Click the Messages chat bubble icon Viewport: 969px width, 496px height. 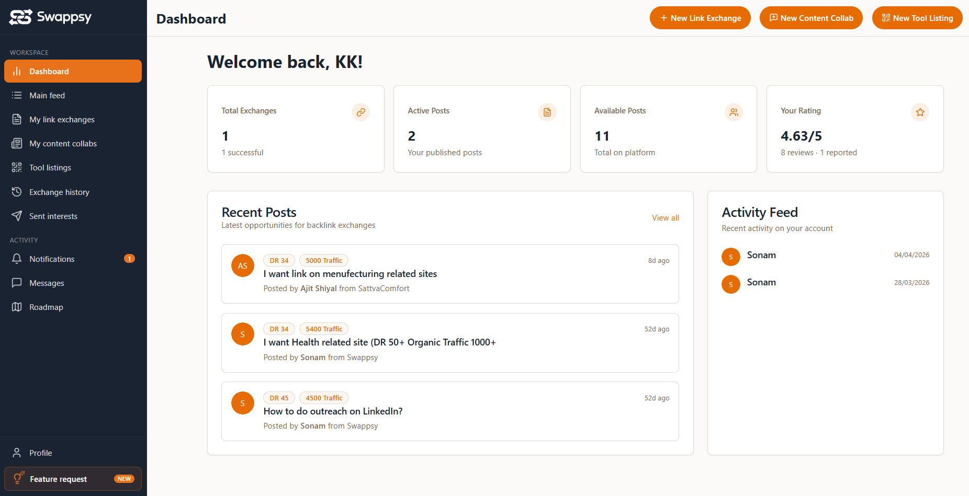(x=17, y=283)
